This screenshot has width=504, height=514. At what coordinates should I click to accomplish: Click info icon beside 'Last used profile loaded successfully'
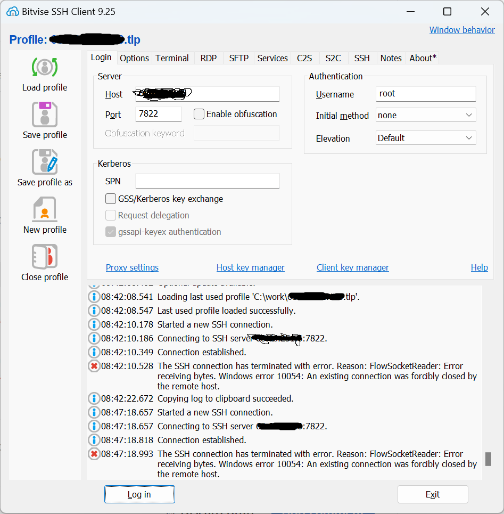tap(94, 311)
